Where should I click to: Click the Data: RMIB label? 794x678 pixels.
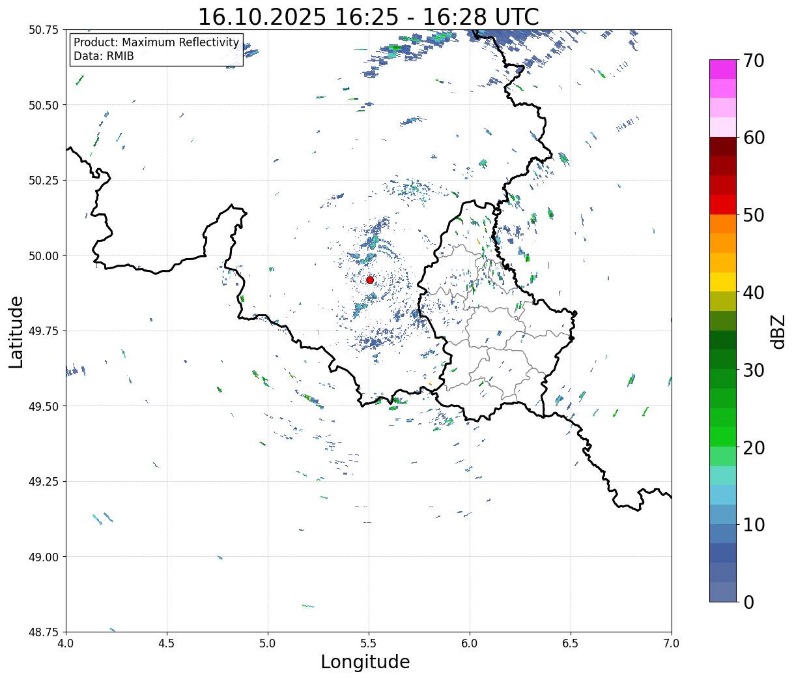(x=104, y=56)
